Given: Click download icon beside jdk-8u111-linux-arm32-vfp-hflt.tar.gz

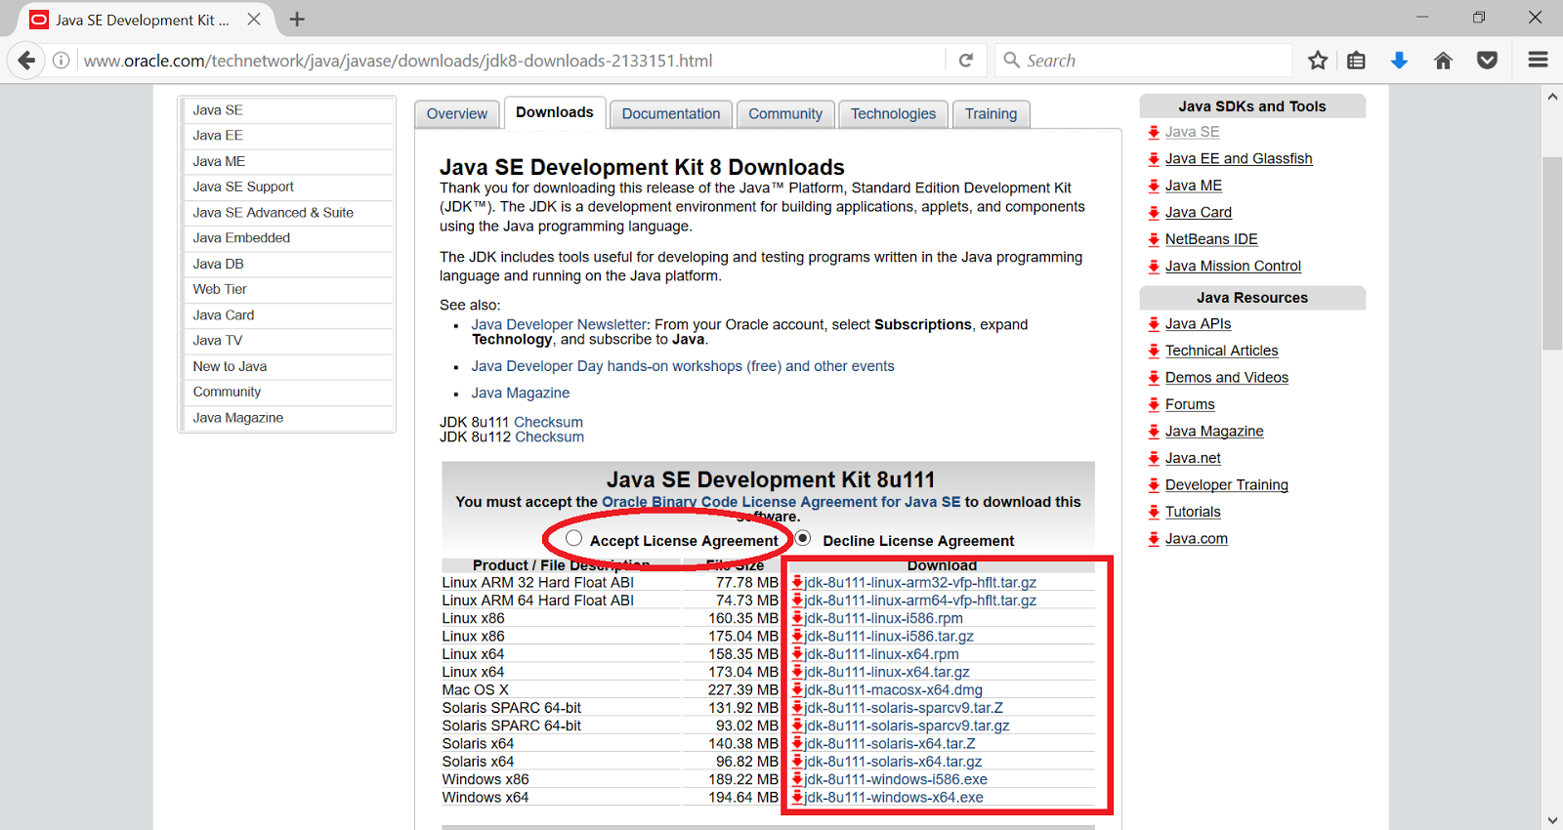Looking at the screenshot, I should click(x=797, y=582).
